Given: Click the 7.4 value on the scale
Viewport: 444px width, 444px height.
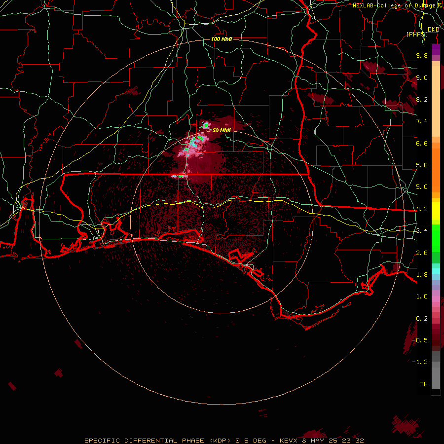Looking at the screenshot, I should (x=422, y=121).
